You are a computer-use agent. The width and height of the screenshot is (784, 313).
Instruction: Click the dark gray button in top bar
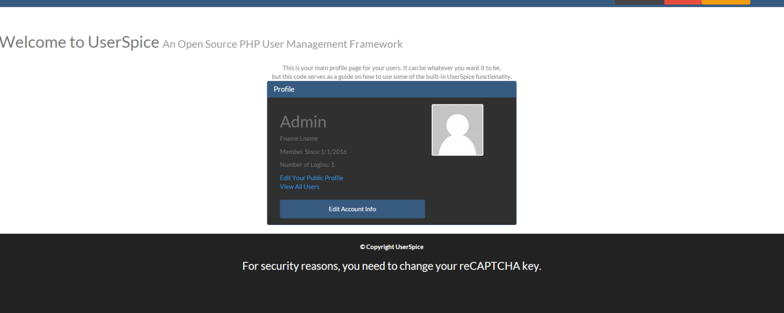(639, 2)
